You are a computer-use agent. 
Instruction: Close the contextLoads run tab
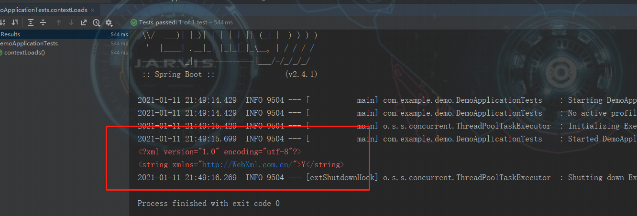92,10
